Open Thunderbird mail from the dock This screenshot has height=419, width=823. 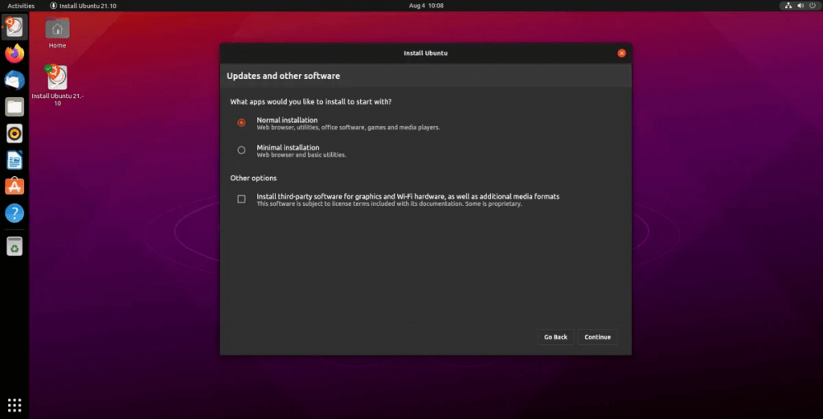point(14,80)
